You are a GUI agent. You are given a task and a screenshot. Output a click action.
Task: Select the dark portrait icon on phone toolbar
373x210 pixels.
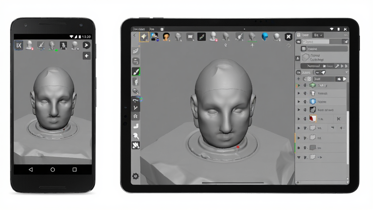click(63, 46)
